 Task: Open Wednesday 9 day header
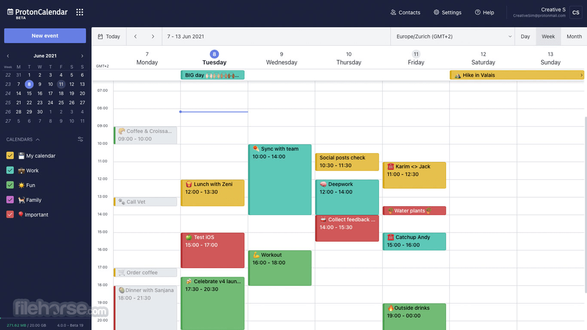point(281,58)
